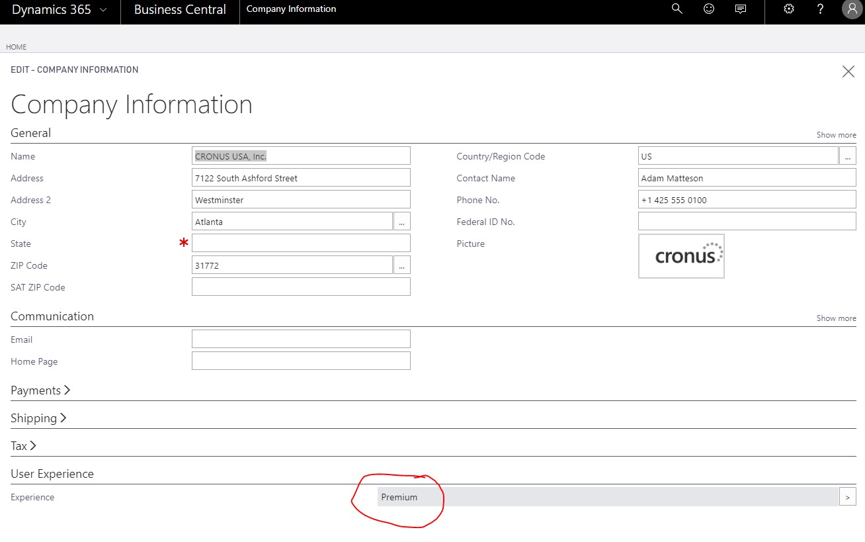The image size is (865, 542).
Task: Expand the Payments section
Action: (40, 390)
